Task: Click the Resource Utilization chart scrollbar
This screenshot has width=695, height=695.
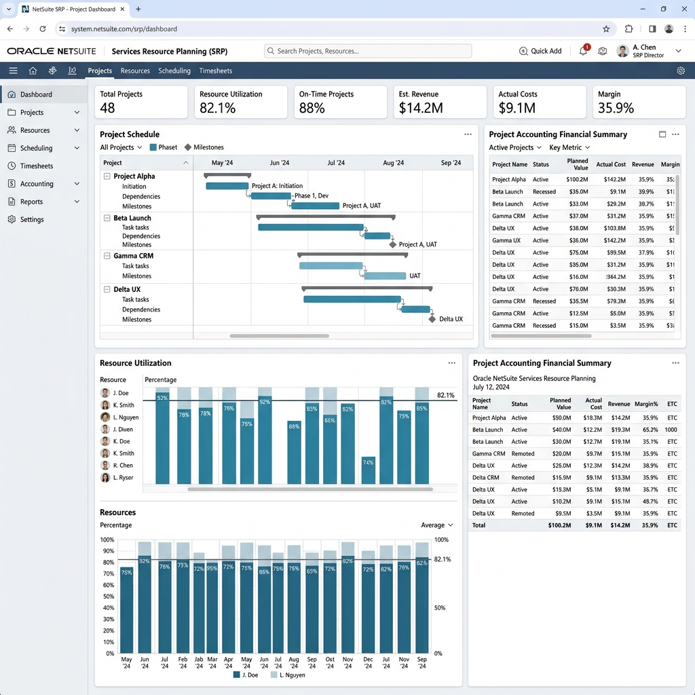Action: [x=310, y=489]
